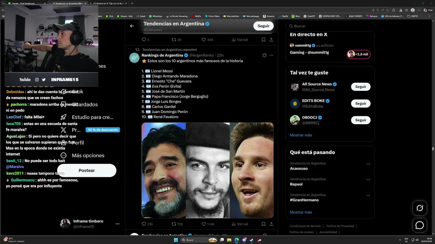Open the #GranHermano trend
Screen dimensions: 435x244
(x=304, y=200)
